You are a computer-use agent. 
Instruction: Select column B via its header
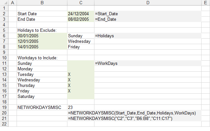(x=42, y=3)
